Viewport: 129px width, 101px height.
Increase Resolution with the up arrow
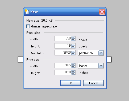point(73,52)
